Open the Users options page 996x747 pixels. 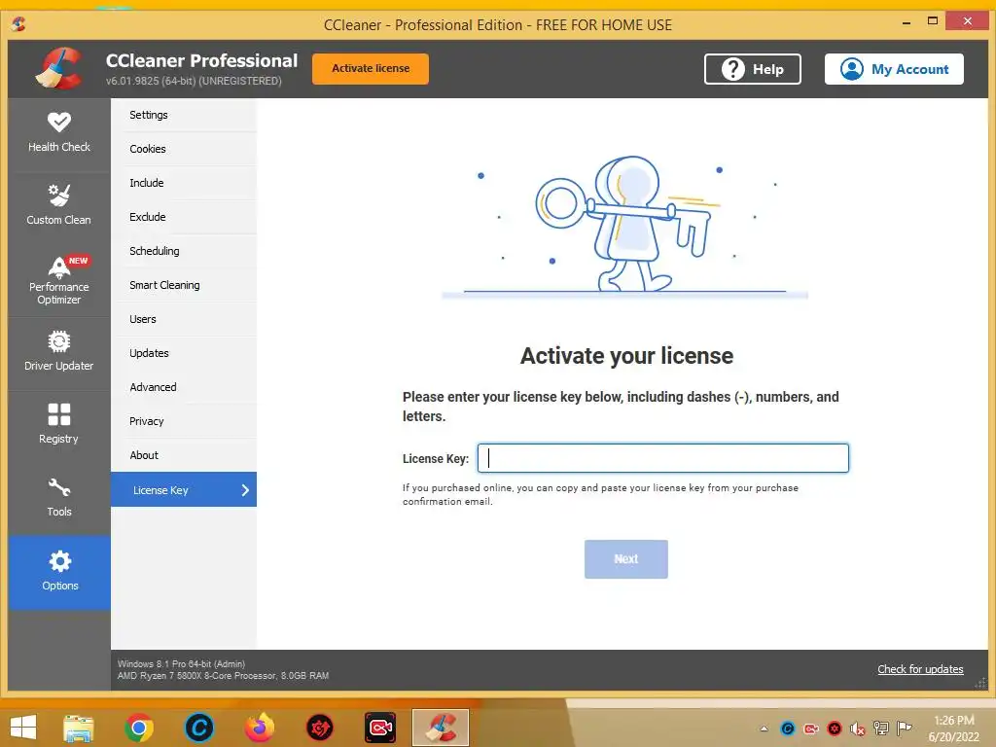pos(184,319)
